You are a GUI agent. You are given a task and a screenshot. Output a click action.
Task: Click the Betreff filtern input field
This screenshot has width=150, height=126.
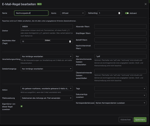point(120,40)
